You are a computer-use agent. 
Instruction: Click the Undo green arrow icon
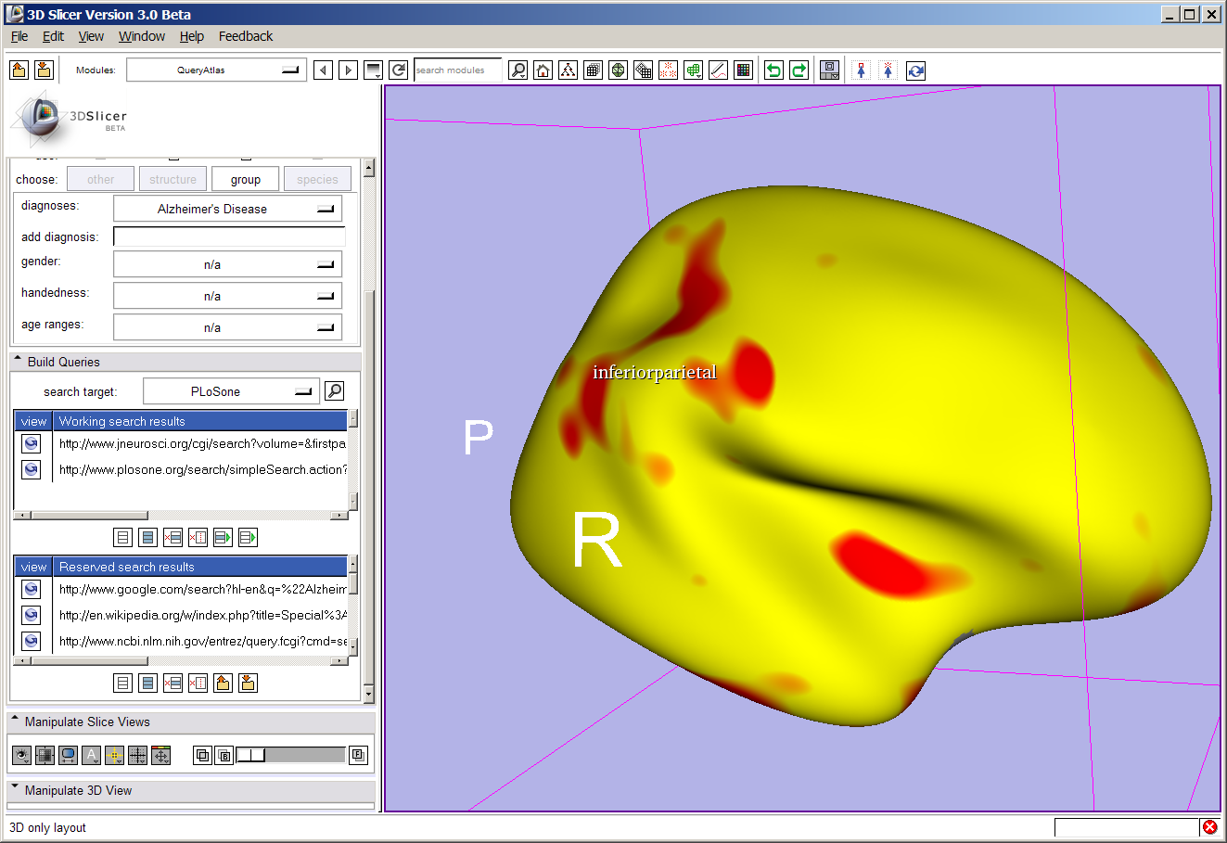tap(773, 70)
